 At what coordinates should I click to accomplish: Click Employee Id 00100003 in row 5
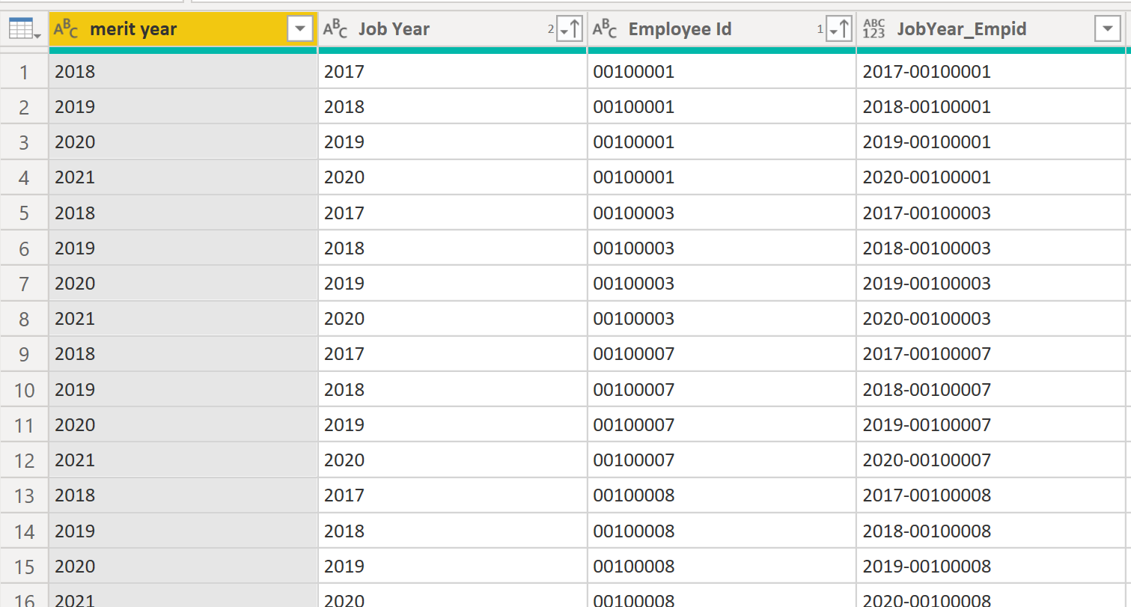[722, 213]
